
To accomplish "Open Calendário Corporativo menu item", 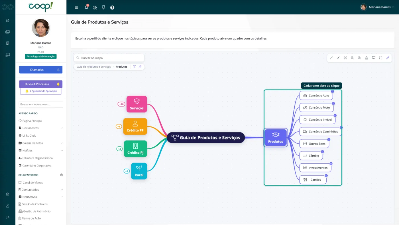I will [35, 166].
